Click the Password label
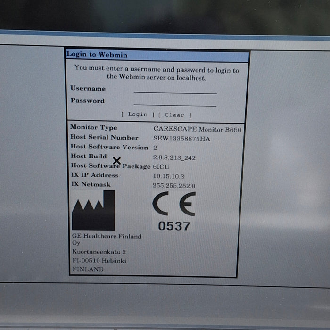 [x=88, y=100]
